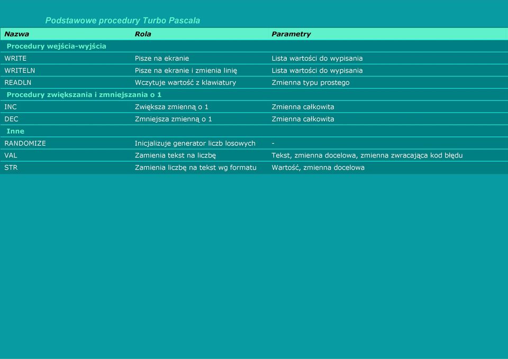Select the 'READLN' name cell
This screenshot has width=508, height=359.
[18, 82]
